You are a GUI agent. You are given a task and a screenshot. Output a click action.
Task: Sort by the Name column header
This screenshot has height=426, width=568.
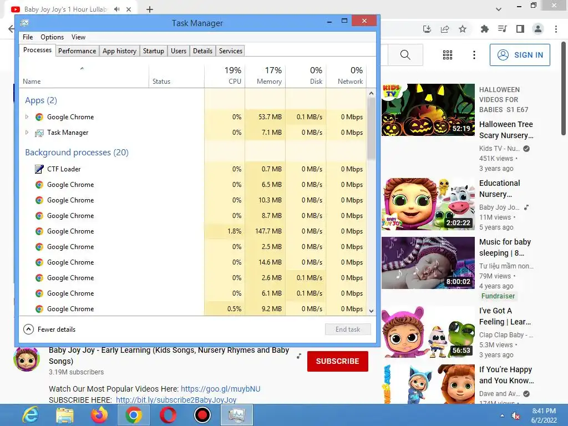[84, 75]
